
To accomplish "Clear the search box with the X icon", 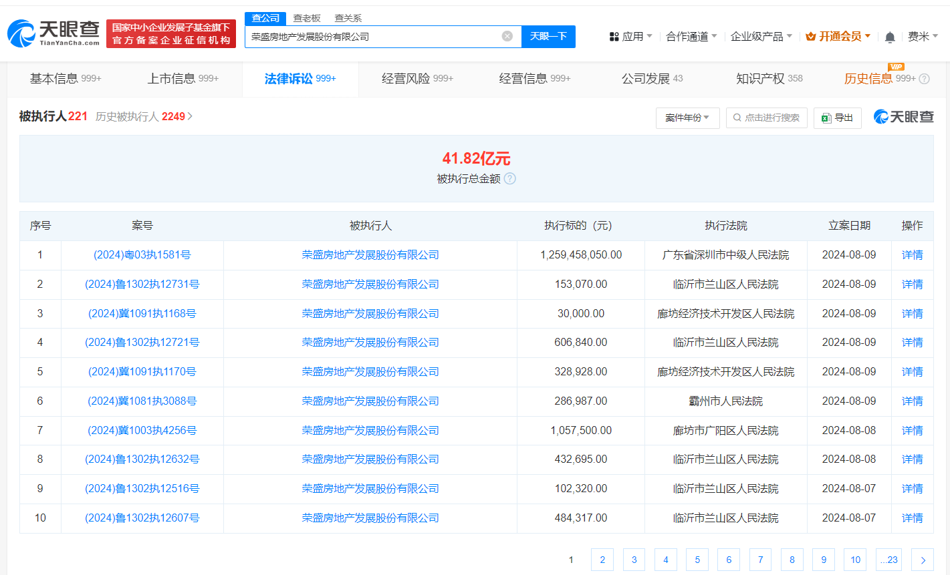I will coord(506,37).
